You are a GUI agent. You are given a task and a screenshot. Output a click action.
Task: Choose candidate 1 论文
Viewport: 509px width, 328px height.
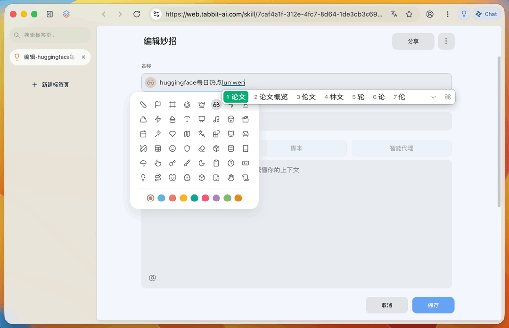pos(236,97)
